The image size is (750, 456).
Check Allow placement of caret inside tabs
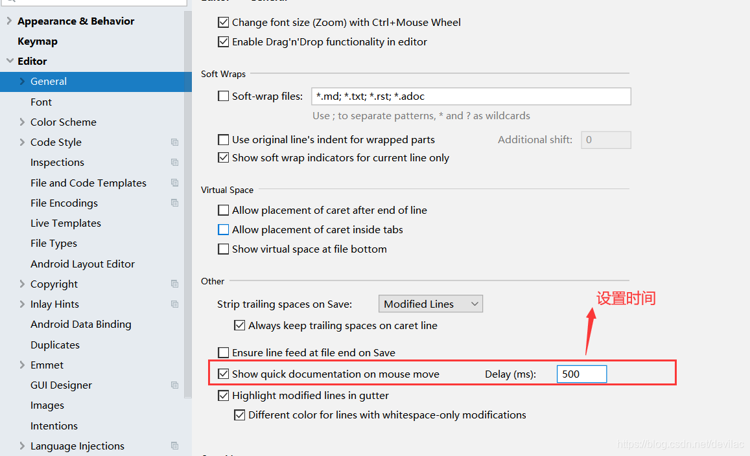click(224, 229)
